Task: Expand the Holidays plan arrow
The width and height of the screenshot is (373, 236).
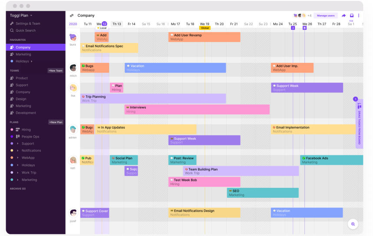Action: click(x=18, y=165)
